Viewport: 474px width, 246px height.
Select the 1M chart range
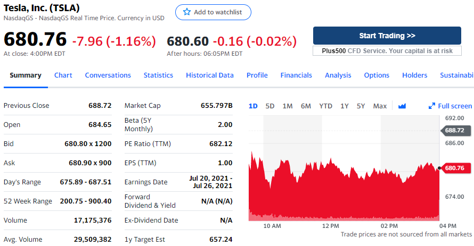pyautogui.click(x=288, y=106)
